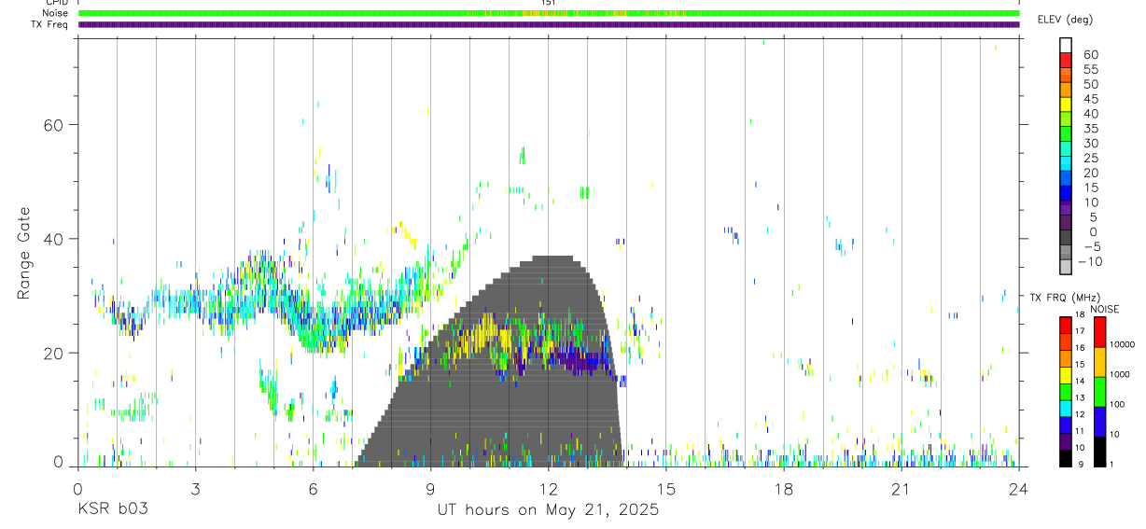Click the x-axis tick label "24"
The height and width of the screenshot is (529, 1146).
1019,489
